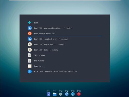
Task: Click the [F1] label text
Action: (x=49, y=91)
